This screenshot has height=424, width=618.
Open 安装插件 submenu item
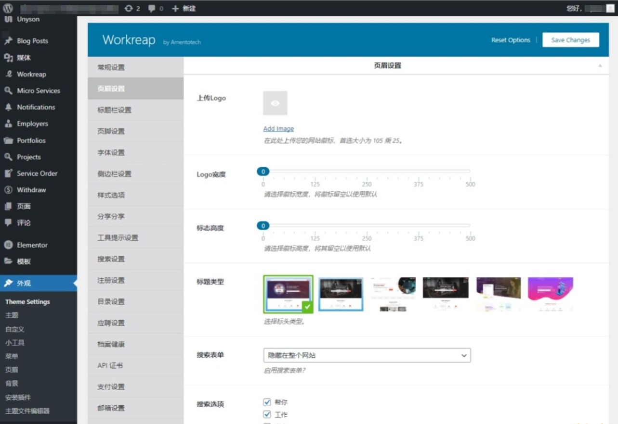click(x=18, y=398)
